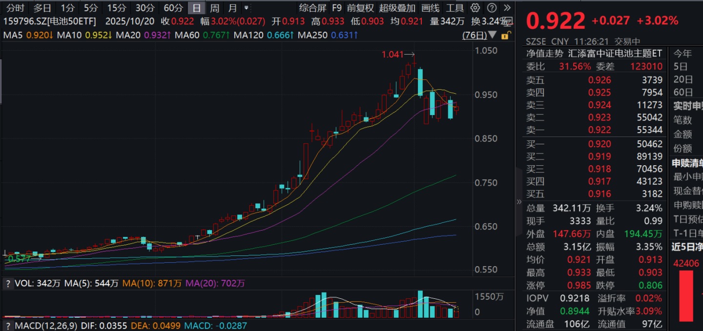Select the 5日 tab in the right panel
Screen dimensions: 703x331
point(682,66)
